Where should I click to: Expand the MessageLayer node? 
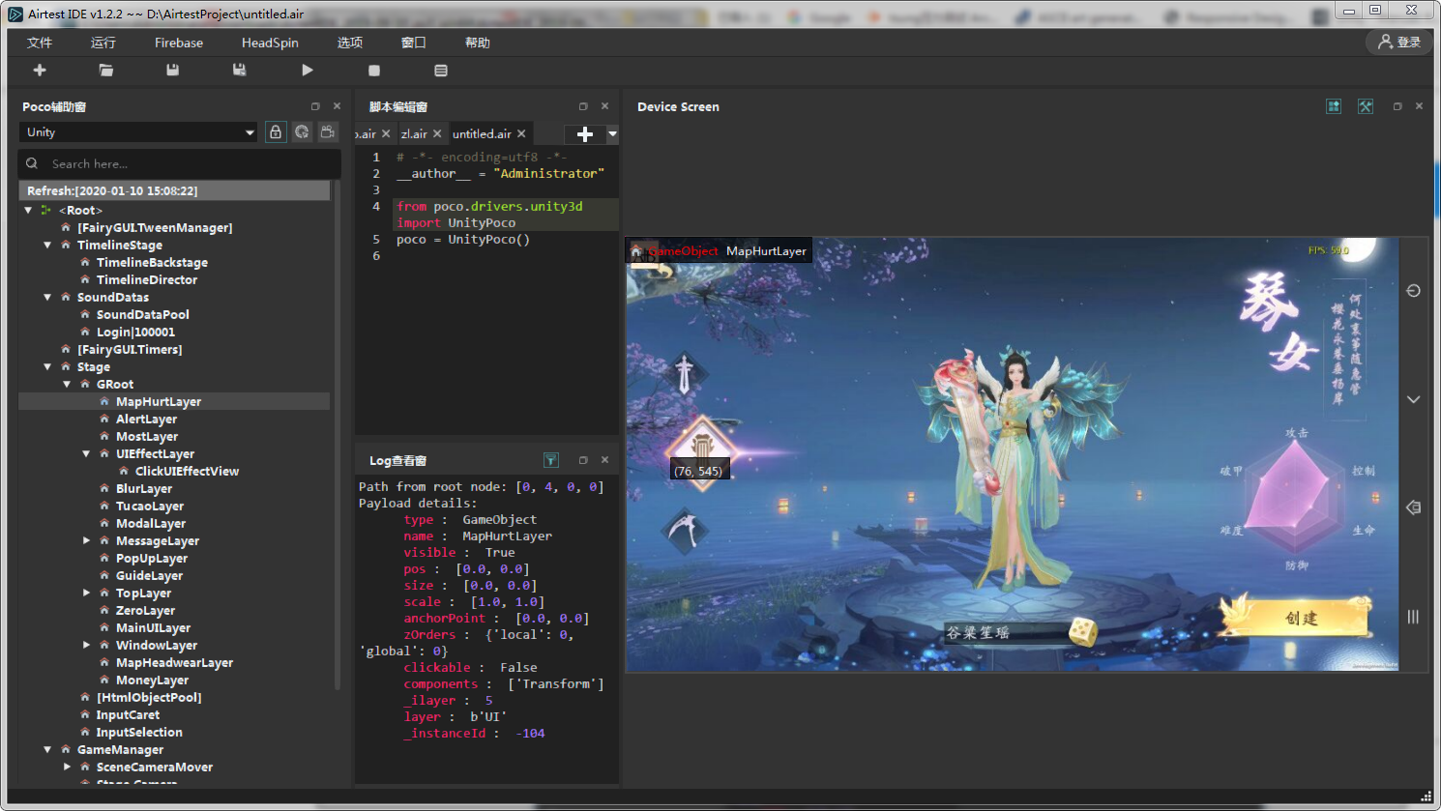(x=86, y=540)
